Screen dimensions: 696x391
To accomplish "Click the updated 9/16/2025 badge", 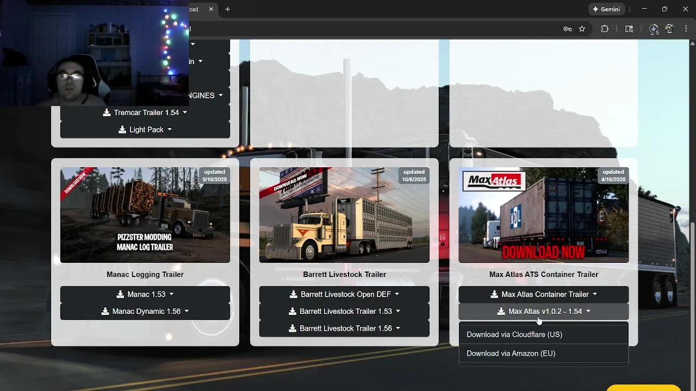I will click(x=215, y=175).
